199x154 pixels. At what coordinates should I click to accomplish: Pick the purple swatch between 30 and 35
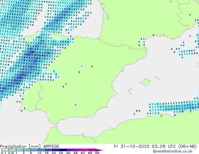pos(72,150)
